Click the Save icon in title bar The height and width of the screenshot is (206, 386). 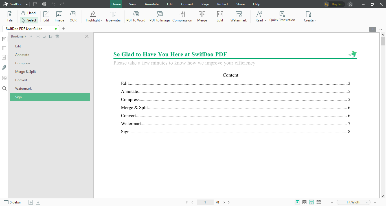coord(35,4)
